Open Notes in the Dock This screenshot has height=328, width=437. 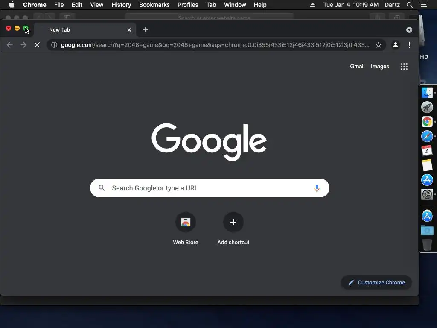tap(427, 165)
